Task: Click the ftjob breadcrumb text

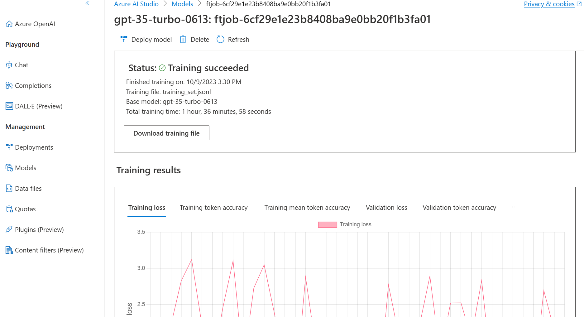Action: click(268, 4)
